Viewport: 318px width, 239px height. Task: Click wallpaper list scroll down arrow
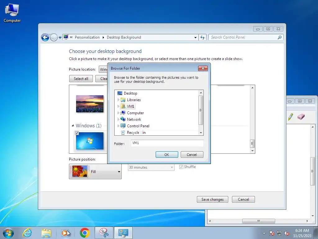point(252,151)
